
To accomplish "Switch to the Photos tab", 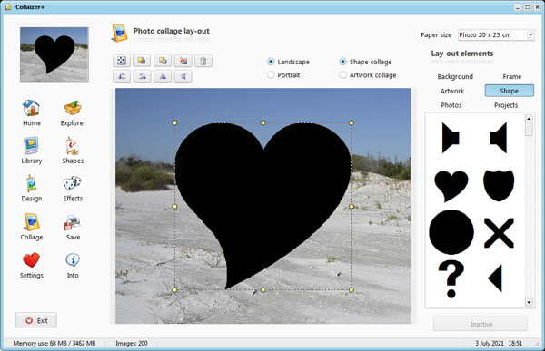I will tap(451, 105).
